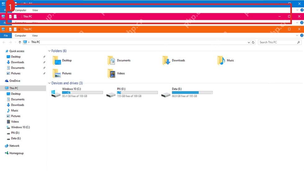Click the "155 GB free of 169 GB" text
Viewport: 304px width, 171px height.
(129, 96)
